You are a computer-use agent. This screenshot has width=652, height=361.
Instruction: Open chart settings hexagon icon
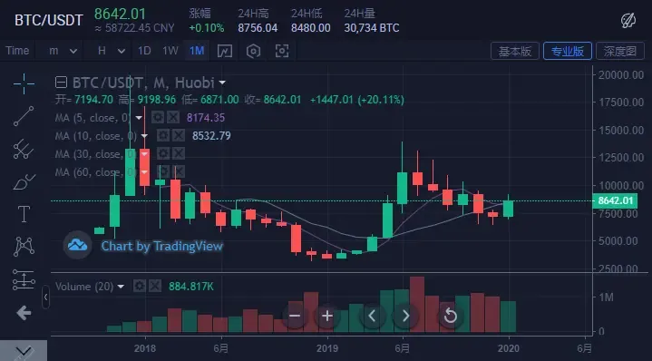click(253, 51)
